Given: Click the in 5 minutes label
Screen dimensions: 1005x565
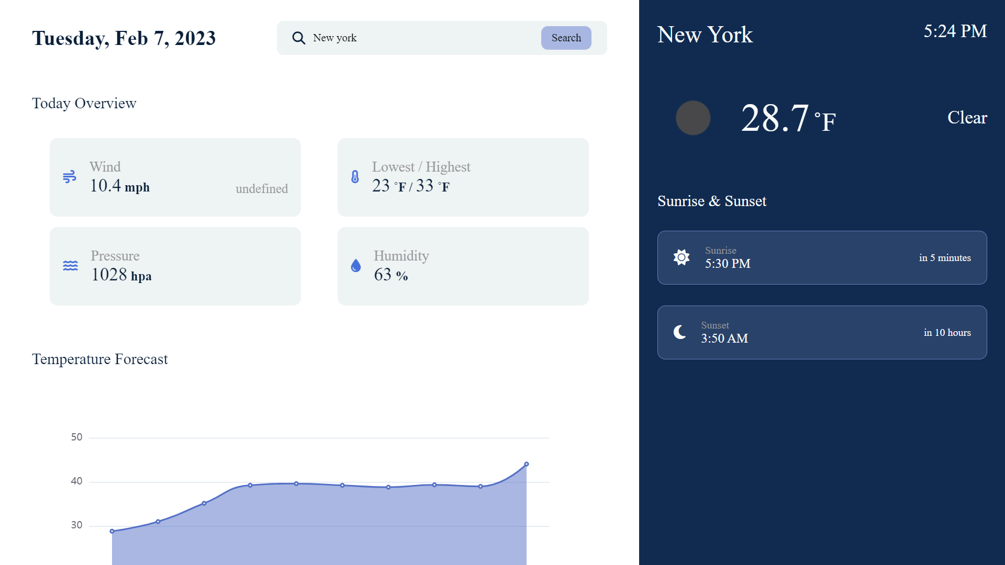Looking at the screenshot, I should tap(945, 258).
